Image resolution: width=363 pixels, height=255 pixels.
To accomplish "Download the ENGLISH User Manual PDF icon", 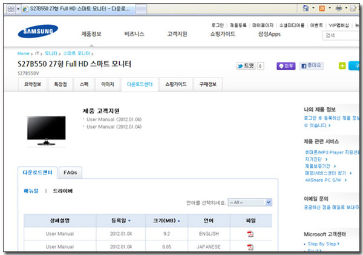I will pos(250,234).
